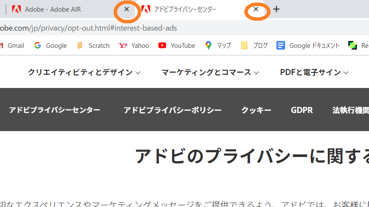369x207 pixels.
Task: Close the Adobe - Adobe AIR tab
Action: 127,9
